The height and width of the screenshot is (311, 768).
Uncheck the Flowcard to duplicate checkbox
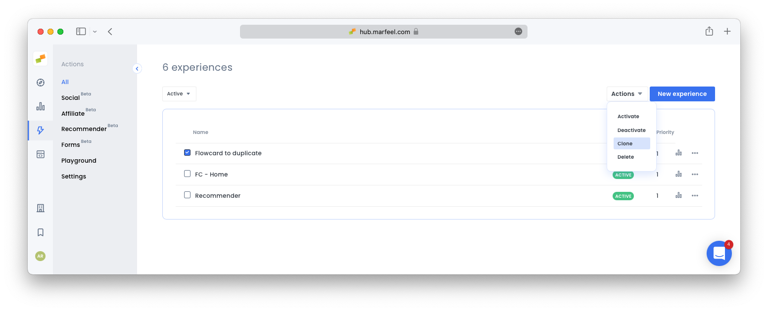(187, 152)
